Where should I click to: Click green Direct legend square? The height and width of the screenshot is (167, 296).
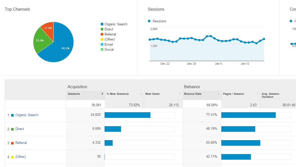tap(102, 29)
